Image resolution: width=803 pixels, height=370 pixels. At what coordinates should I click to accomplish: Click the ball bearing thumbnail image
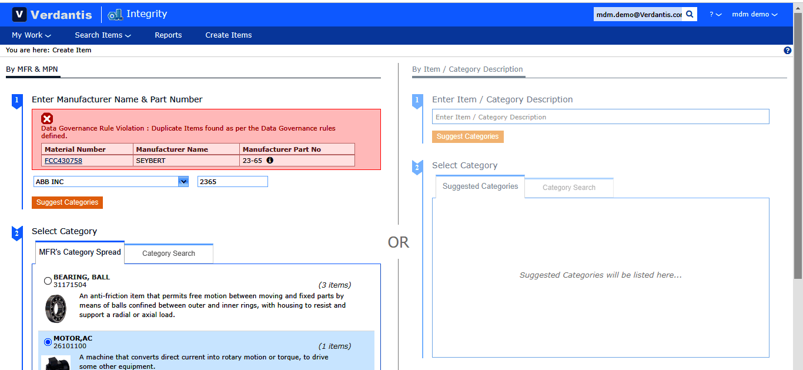[56, 309]
